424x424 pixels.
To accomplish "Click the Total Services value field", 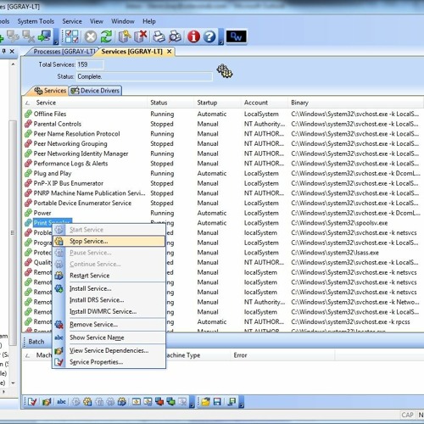I will pyautogui.click(x=90, y=64).
